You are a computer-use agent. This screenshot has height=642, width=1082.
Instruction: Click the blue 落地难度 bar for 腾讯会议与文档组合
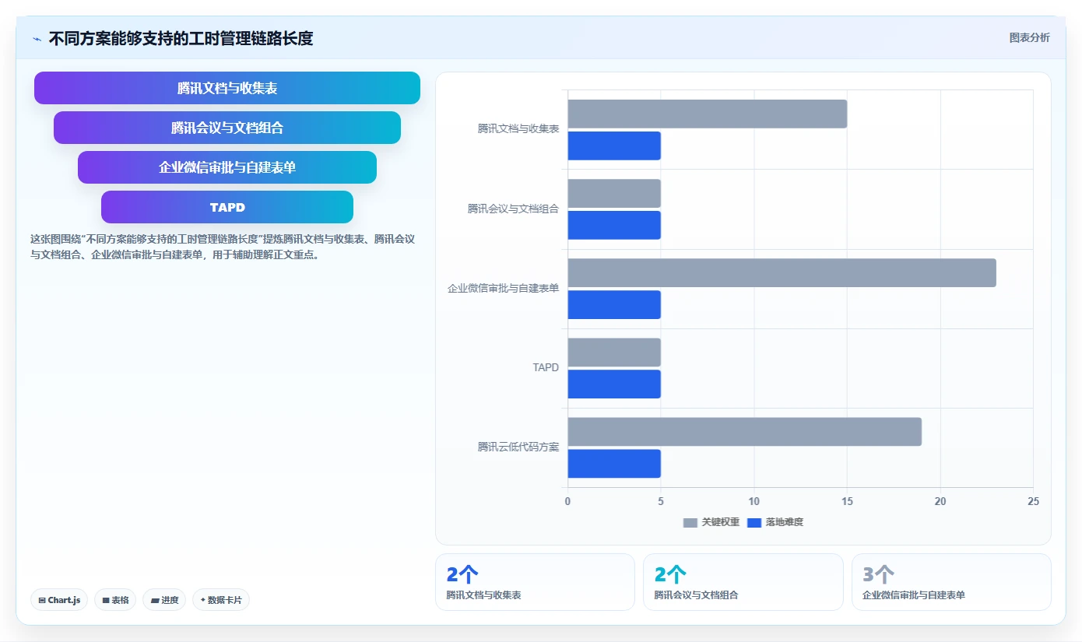click(x=614, y=225)
